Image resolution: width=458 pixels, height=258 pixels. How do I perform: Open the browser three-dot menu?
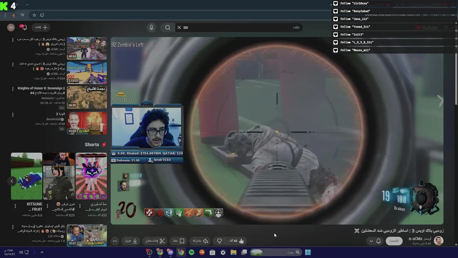(x=5, y=15)
